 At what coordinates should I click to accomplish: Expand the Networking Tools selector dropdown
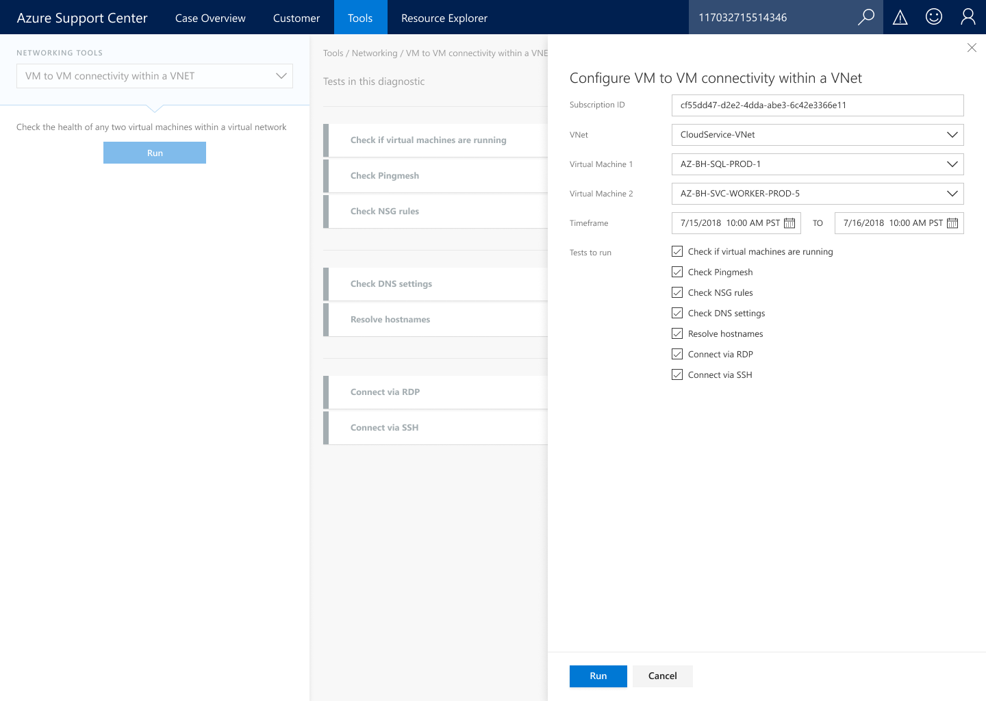155,76
